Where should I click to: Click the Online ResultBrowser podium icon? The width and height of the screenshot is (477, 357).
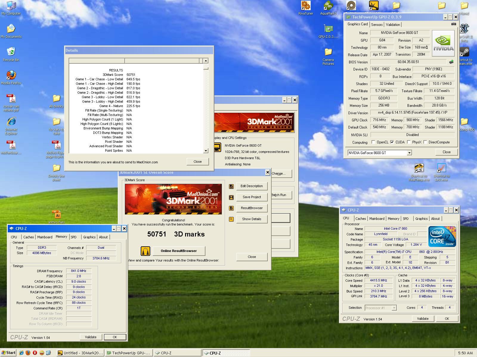pos(145,251)
